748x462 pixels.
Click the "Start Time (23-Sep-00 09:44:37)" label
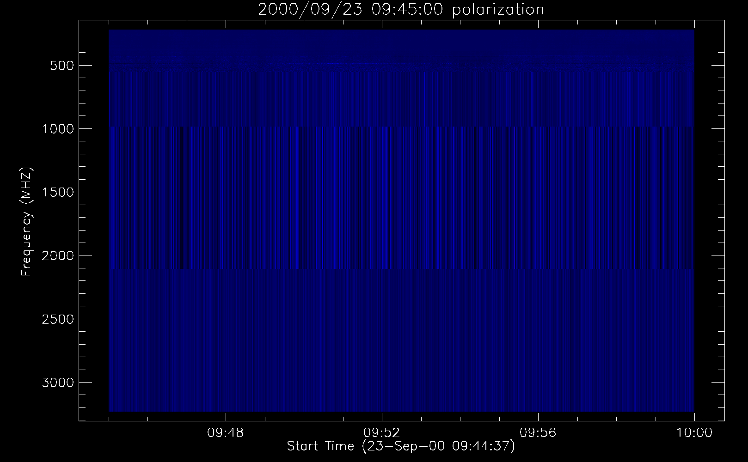[x=401, y=447]
